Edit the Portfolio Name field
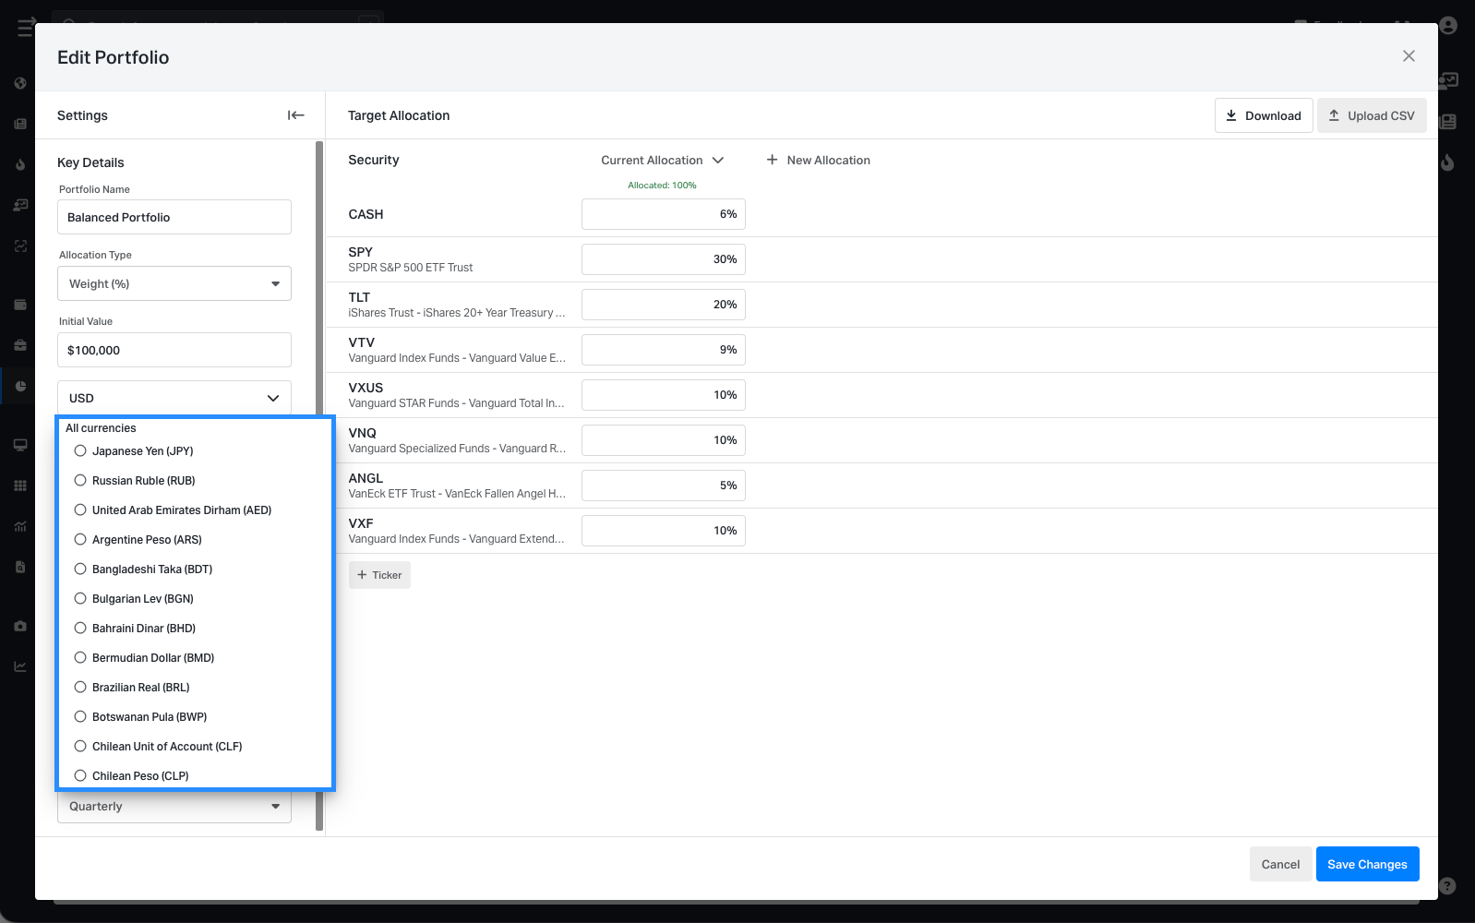The height and width of the screenshot is (923, 1475). point(174,217)
